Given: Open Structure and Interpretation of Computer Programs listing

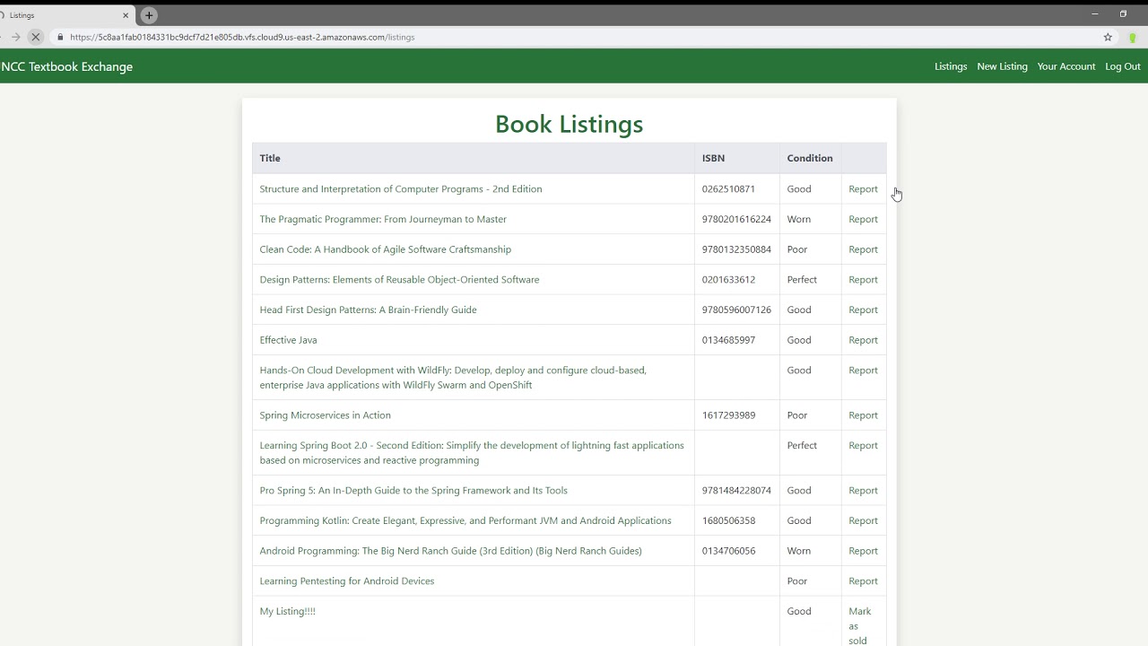Looking at the screenshot, I should point(401,189).
